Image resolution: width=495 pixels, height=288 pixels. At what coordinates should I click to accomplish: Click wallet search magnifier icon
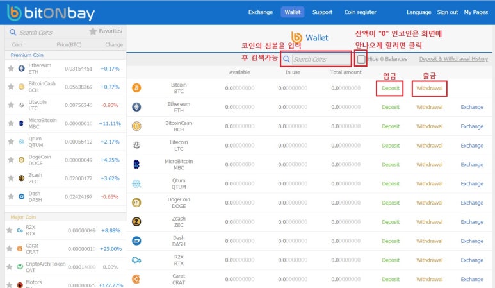pyautogui.click(x=286, y=59)
